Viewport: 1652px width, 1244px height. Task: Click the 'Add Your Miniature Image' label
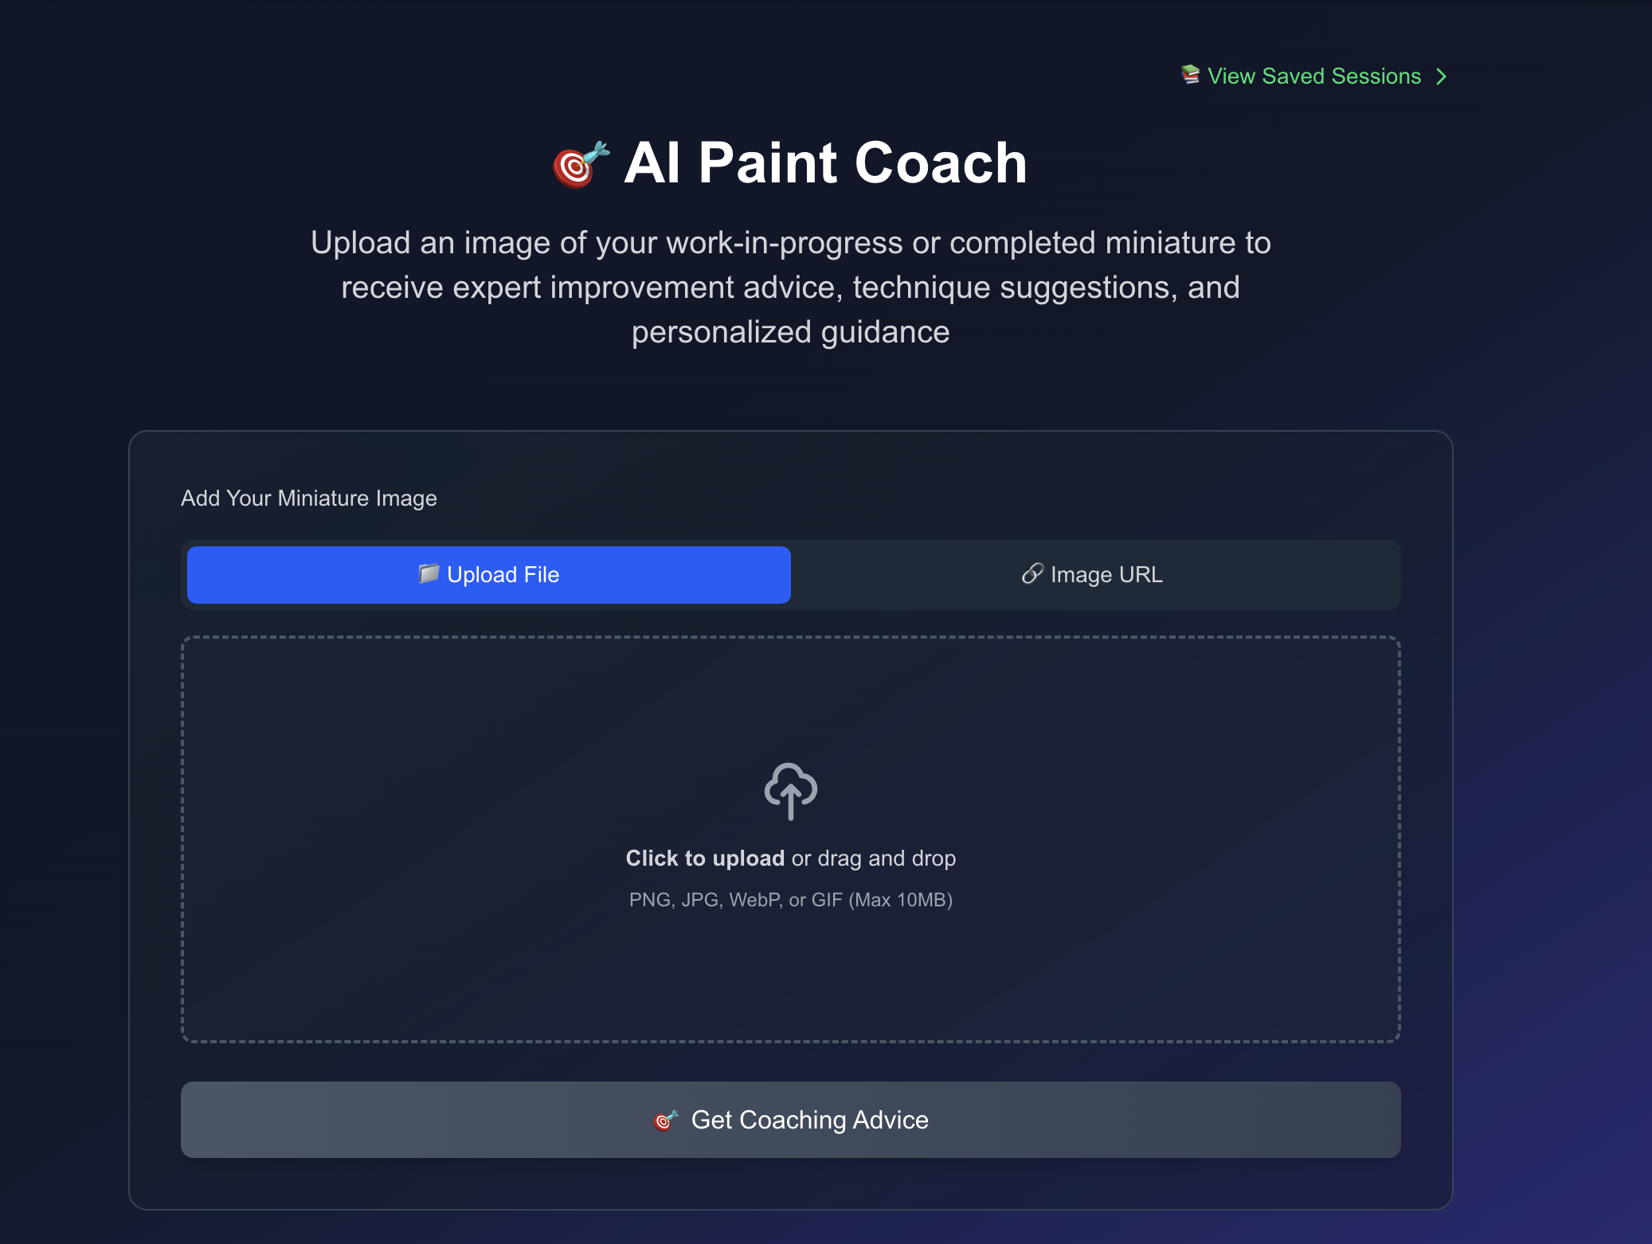pos(309,499)
